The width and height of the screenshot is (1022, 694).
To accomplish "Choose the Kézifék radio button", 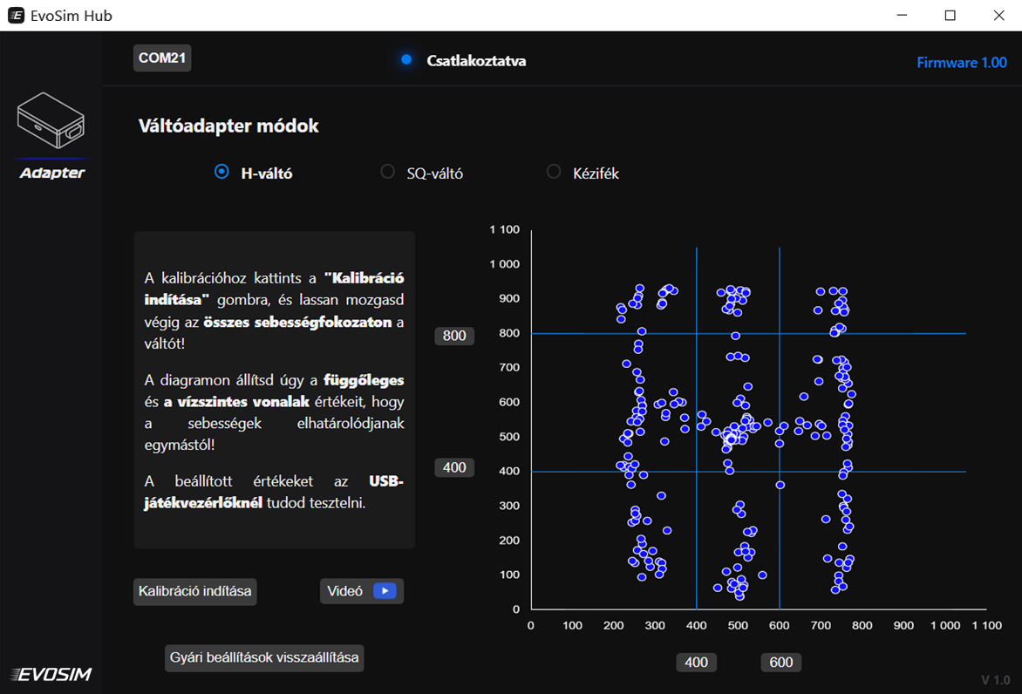I will click(x=554, y=172).
